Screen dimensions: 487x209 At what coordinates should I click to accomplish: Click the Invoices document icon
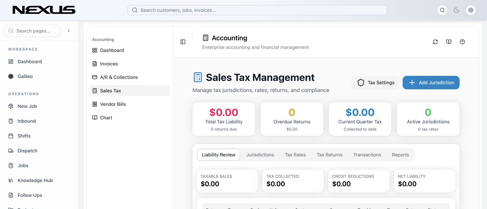click(95, 64)
